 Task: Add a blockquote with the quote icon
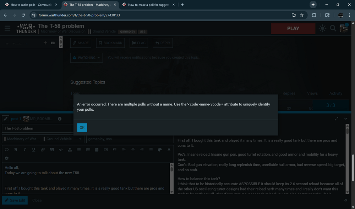tap(52, 150)
